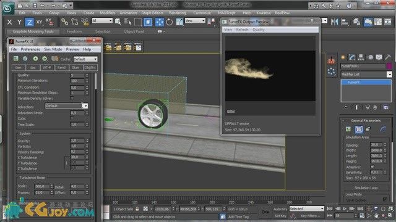Toggle the selection lock padlock icon
The width and height of the screenshot is (396, 222).
(137, 209)
